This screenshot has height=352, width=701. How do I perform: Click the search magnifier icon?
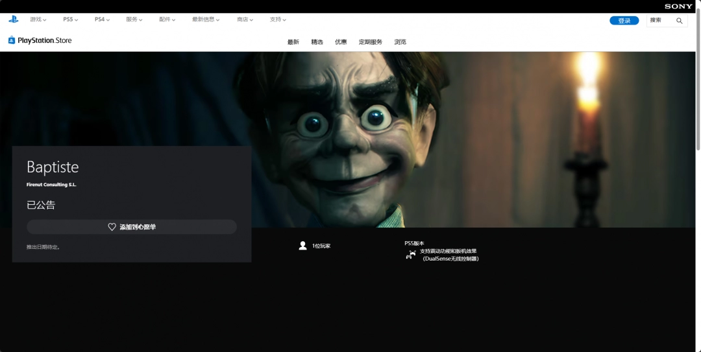coord(680,21)
